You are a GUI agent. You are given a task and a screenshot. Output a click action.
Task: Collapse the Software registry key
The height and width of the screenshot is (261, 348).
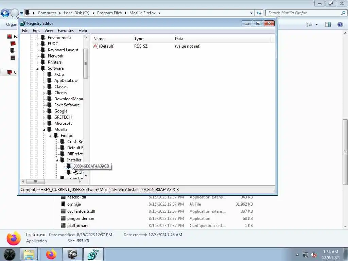37,69
